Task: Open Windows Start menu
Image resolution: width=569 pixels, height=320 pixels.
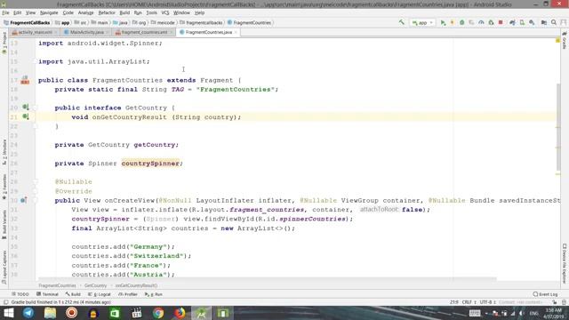Action: 8,313
